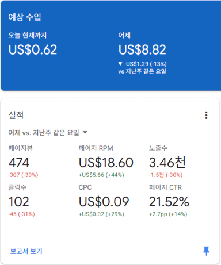Open the three-dot menu on 실적 card
Viewport: 221px width, 265px height.
[206, 115]
